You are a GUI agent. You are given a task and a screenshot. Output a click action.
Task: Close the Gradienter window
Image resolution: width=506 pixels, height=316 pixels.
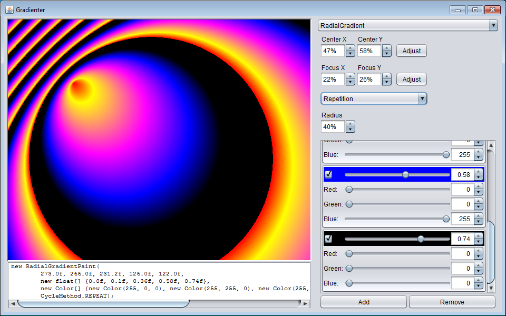[x=492, y=10]
